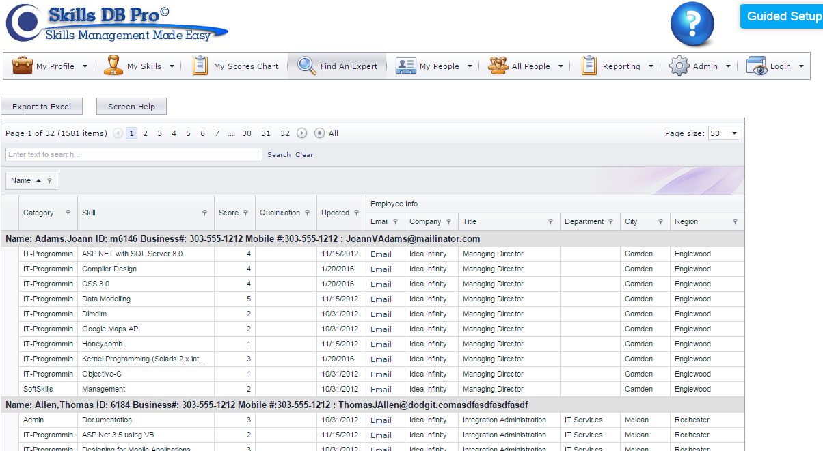Click filter icon on Category column
The image size is (823, 451).
click(68, 213)
